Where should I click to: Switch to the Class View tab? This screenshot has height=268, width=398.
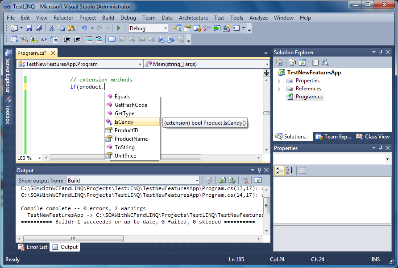373,137
